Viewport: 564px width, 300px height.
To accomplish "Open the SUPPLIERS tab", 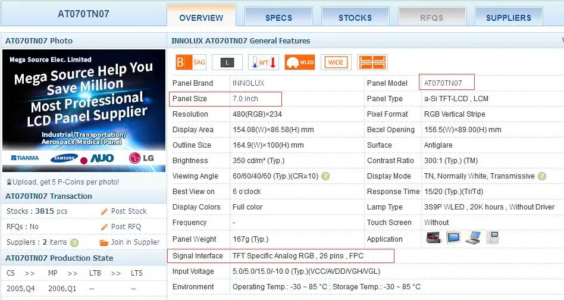I will [509, 18].
